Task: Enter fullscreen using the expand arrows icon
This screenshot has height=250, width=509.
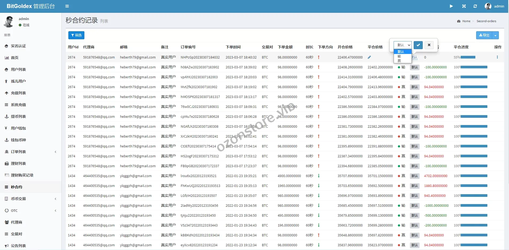Action: [x=464, y=6]
